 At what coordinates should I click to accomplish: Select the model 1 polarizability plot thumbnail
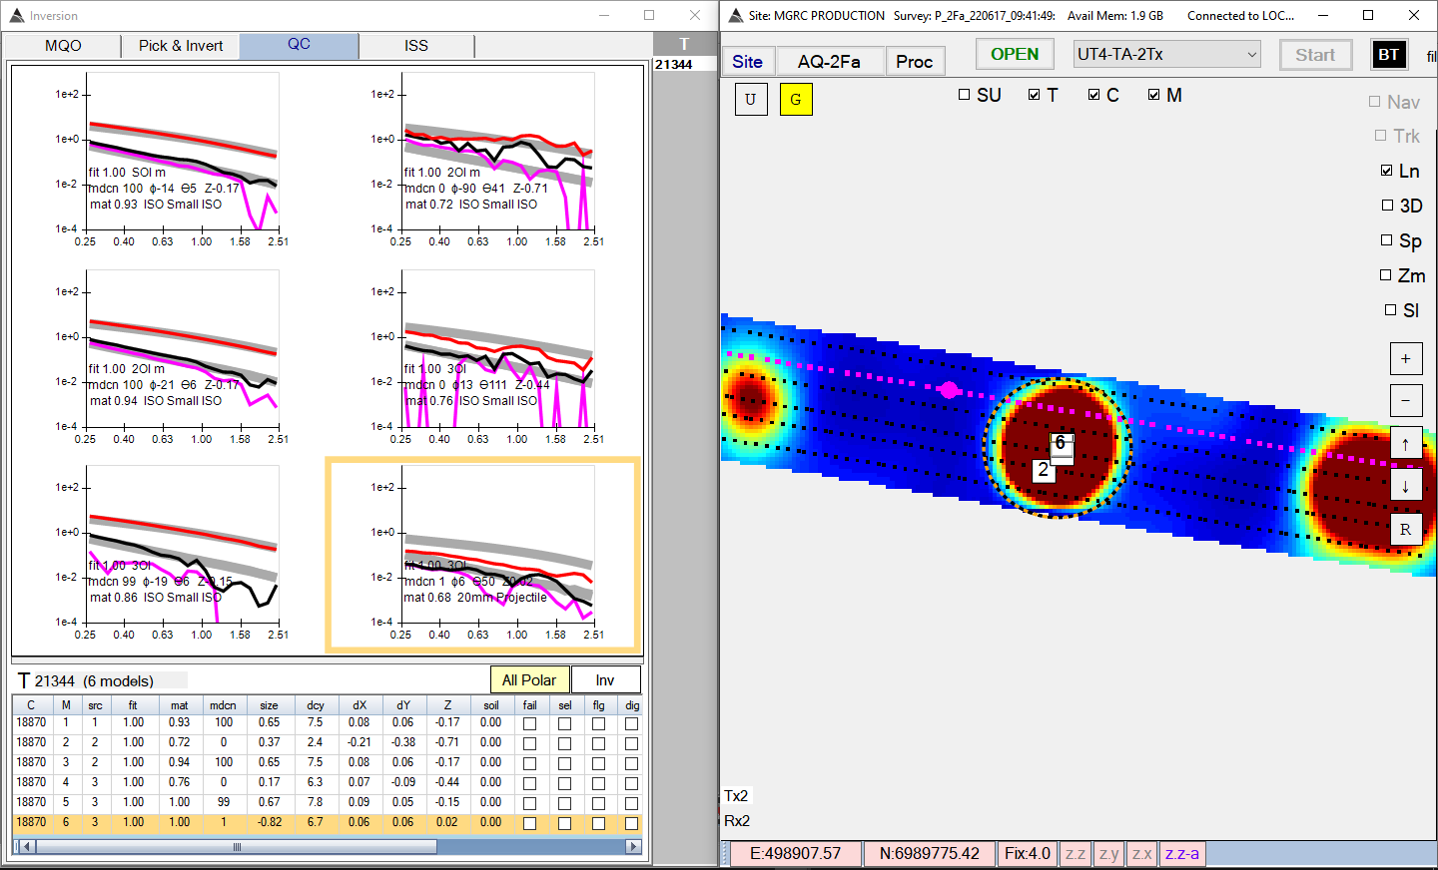coord(171,160)
